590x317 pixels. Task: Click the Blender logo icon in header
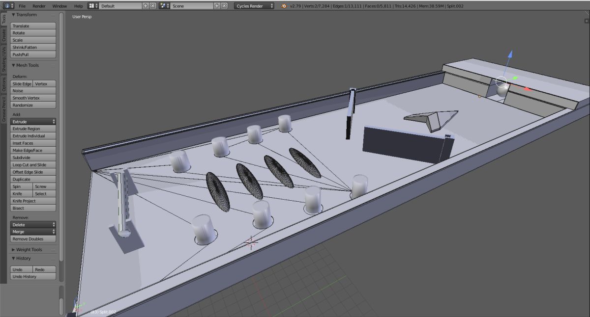point(284,6)
